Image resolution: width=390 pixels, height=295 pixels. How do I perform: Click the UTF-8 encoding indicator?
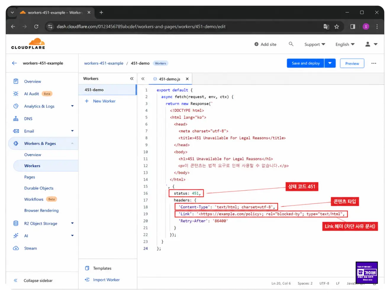click(x=324, y=283)
